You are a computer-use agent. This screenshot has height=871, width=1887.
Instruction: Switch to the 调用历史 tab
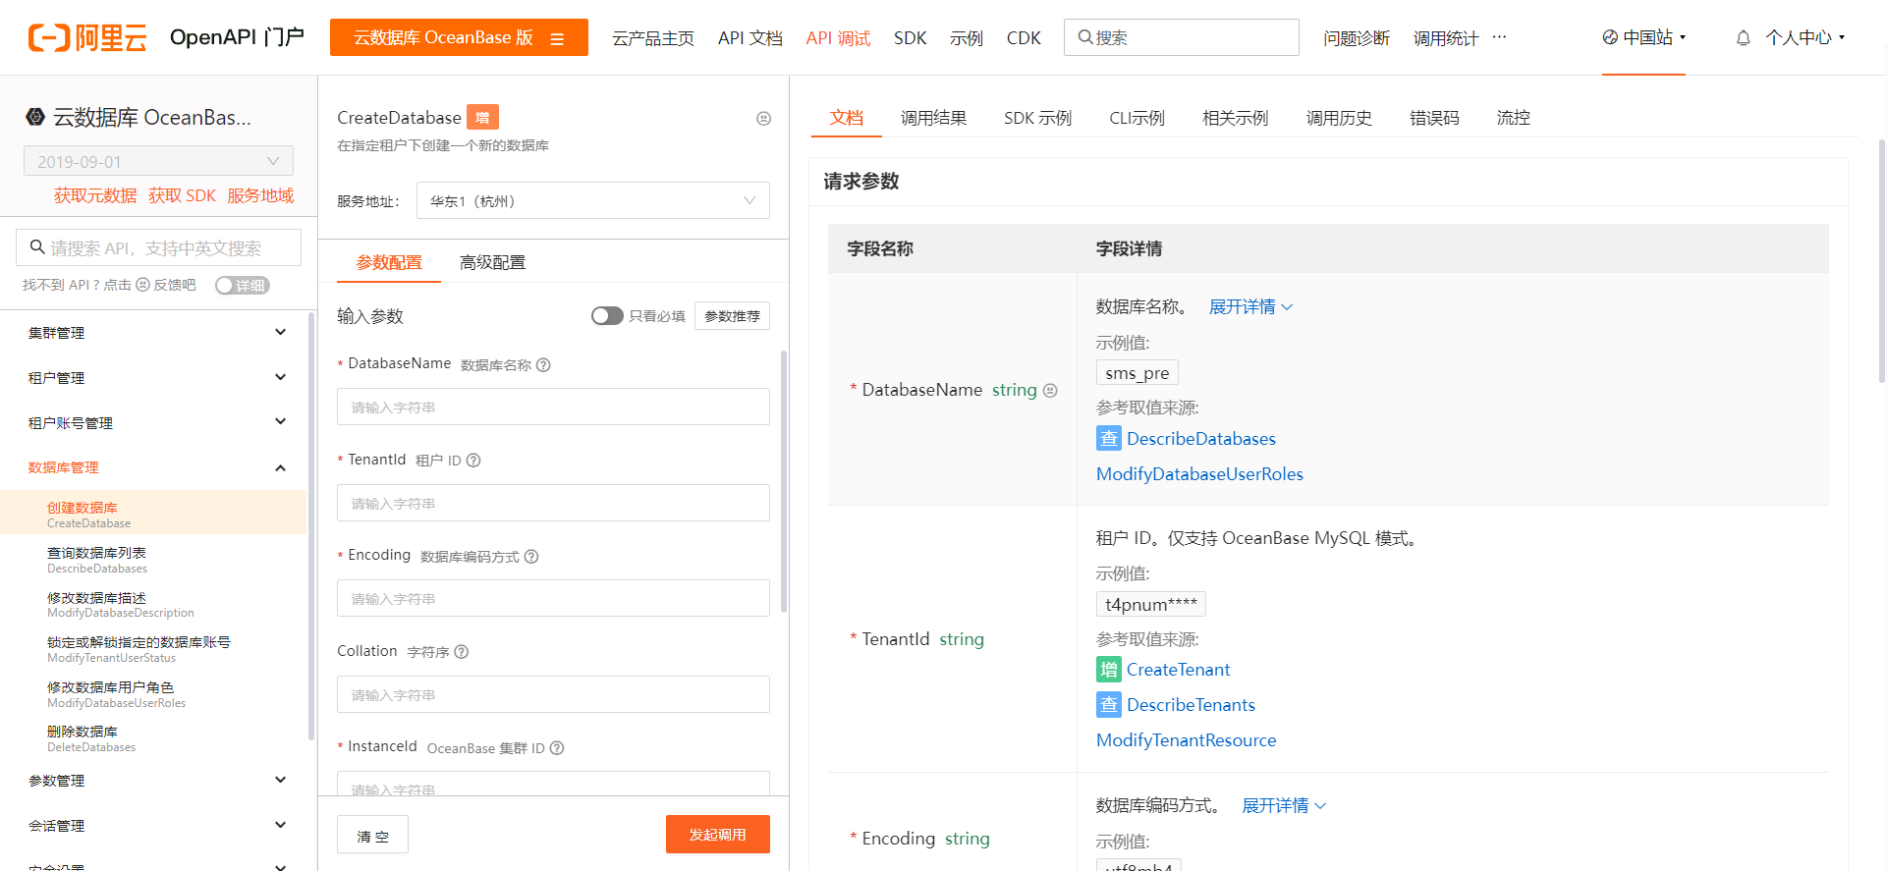tap(1339, 118)
